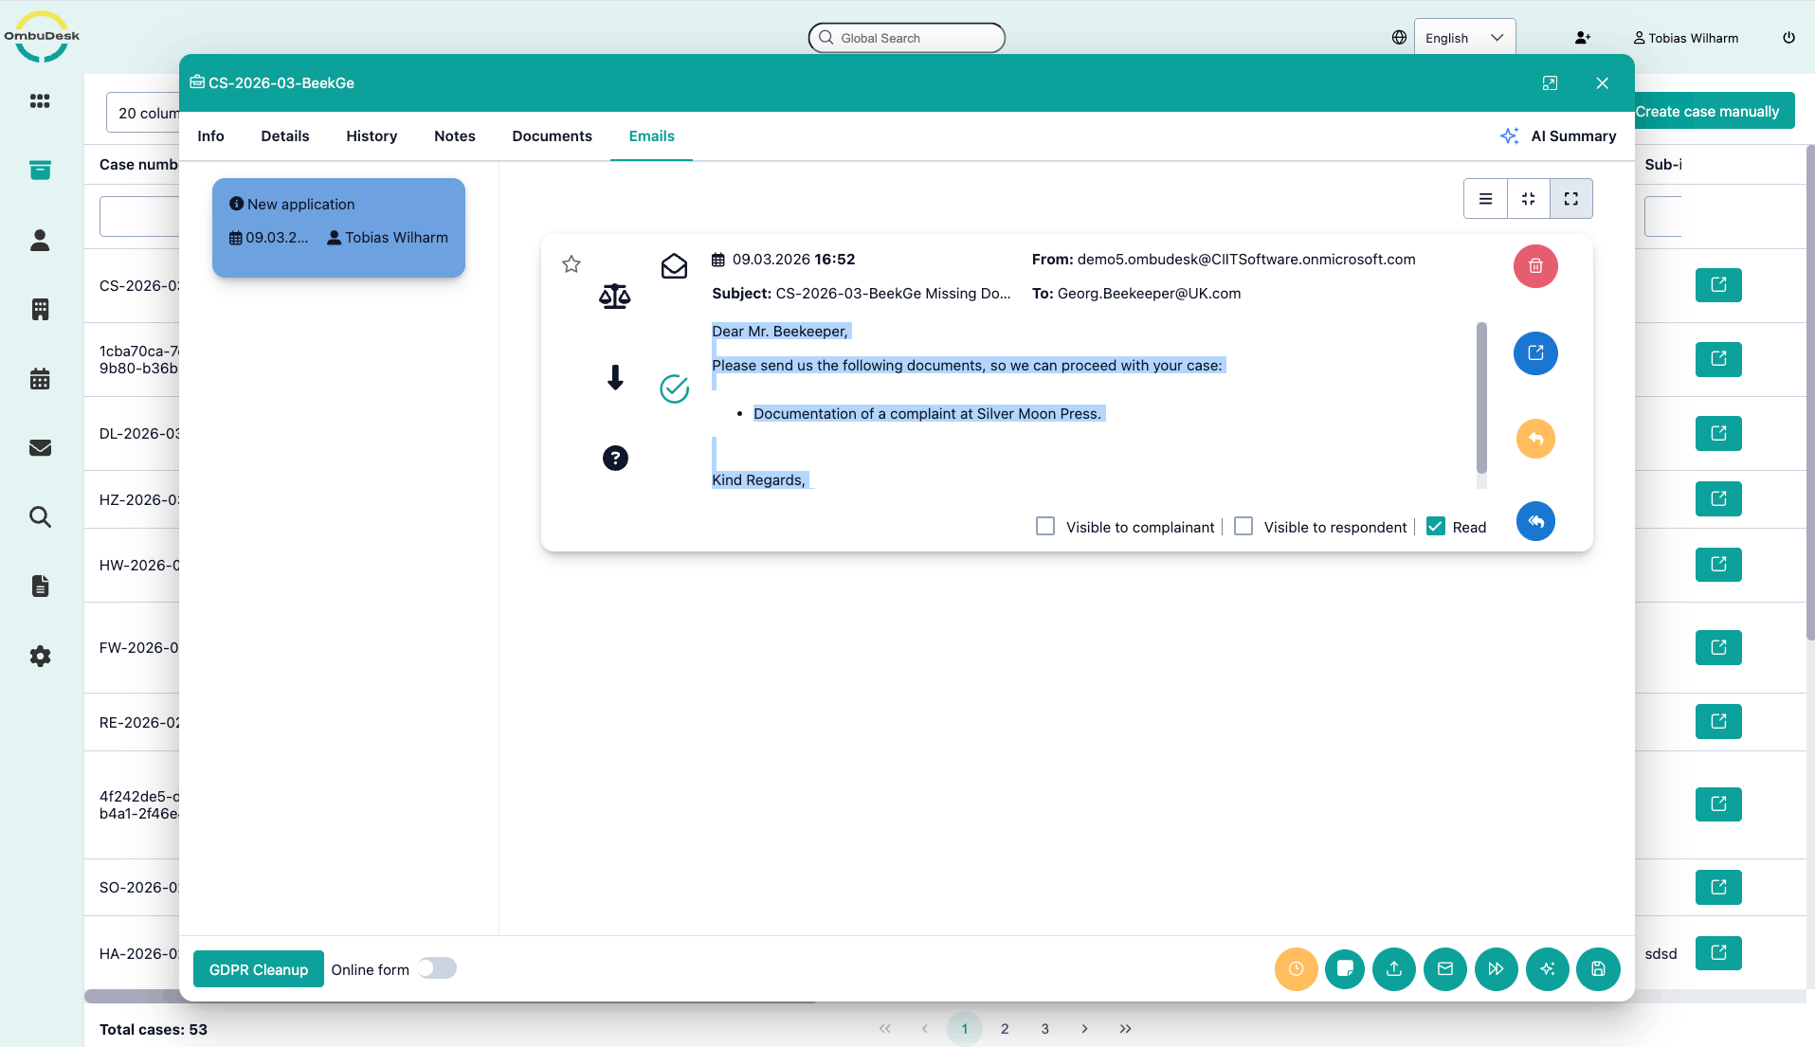Click the orange reply arrow button
The width and height of the screenshot is (1815, 1047).
tap(1535, 439)
